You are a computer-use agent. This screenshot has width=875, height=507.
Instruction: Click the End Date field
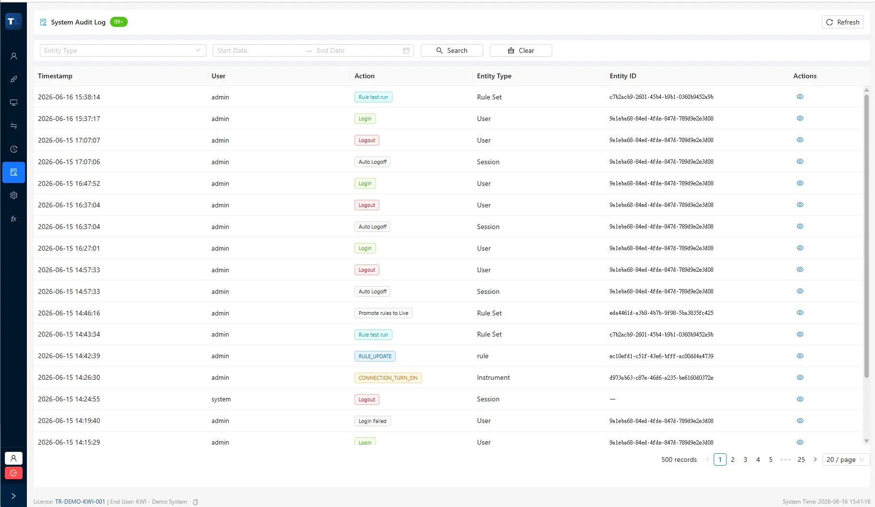pyautogui.click(x=358, y=50)
